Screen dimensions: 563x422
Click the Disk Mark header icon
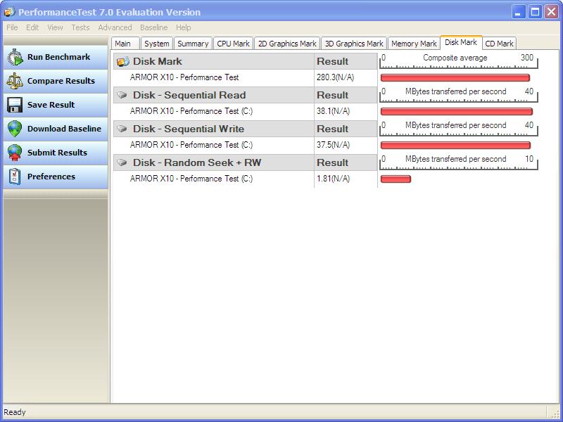122,62
